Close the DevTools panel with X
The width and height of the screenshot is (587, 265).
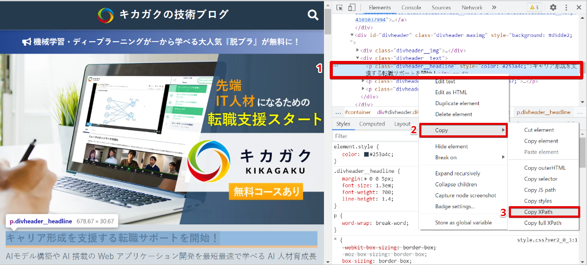[578, 7]
